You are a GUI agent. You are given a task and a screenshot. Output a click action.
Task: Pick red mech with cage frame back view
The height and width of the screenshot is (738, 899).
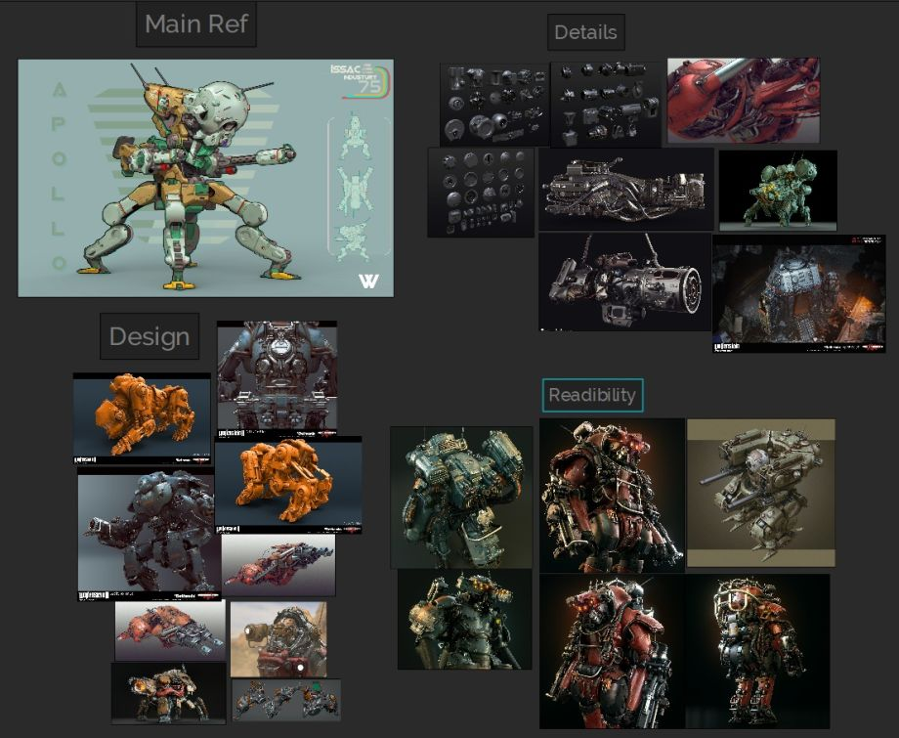tap(757, 651)
